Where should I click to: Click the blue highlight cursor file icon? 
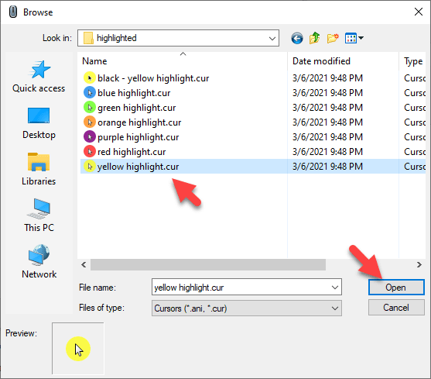click(x=89, y=93)
